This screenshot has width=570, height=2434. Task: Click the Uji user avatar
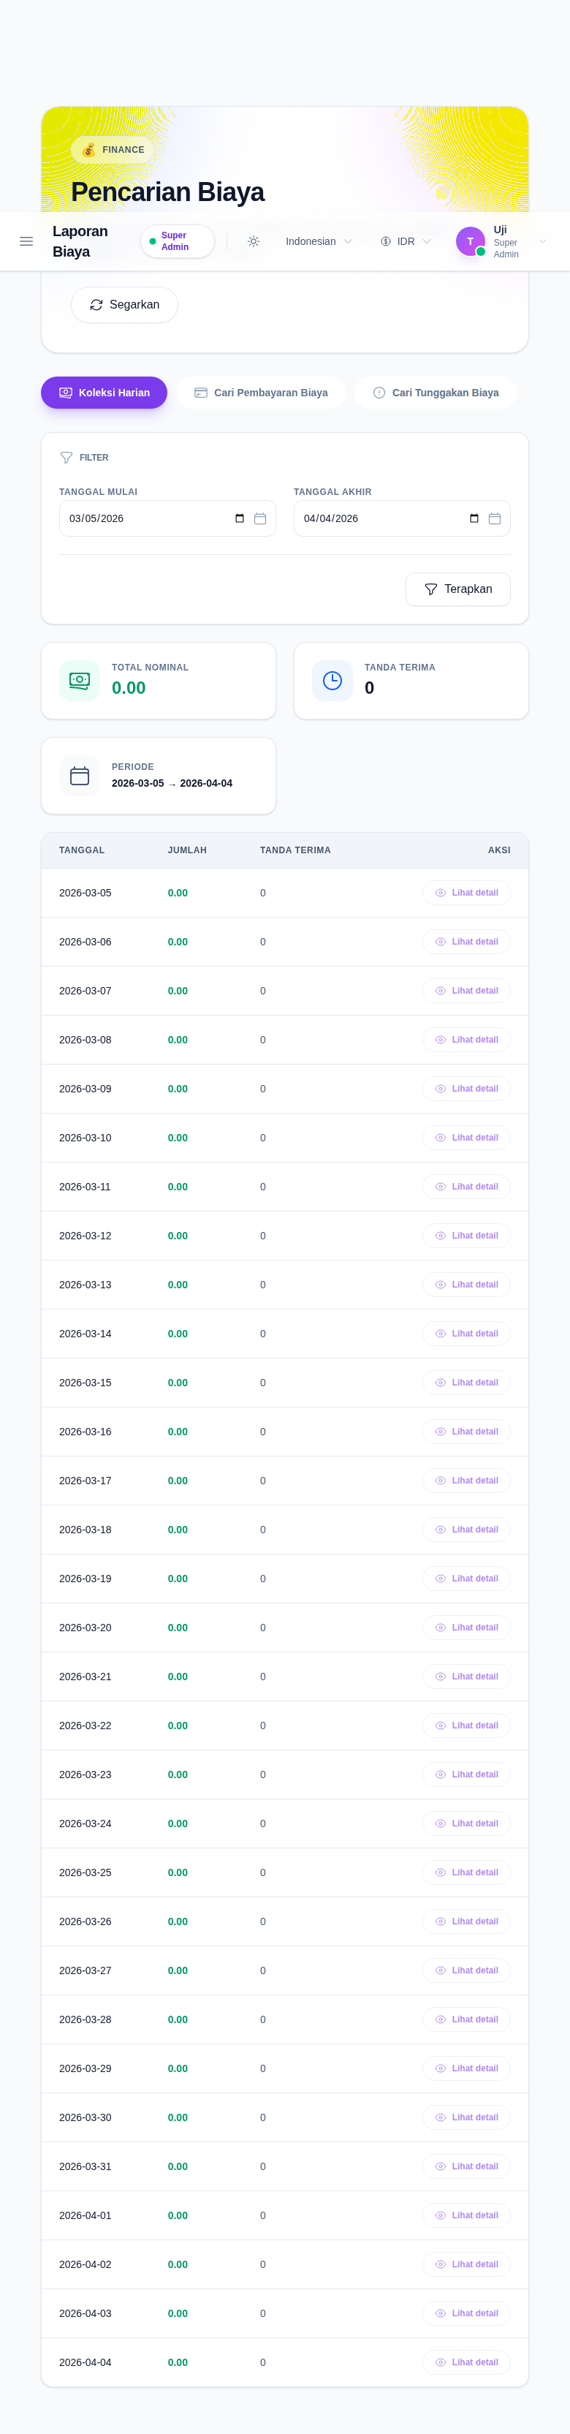[x=470, y=242]
